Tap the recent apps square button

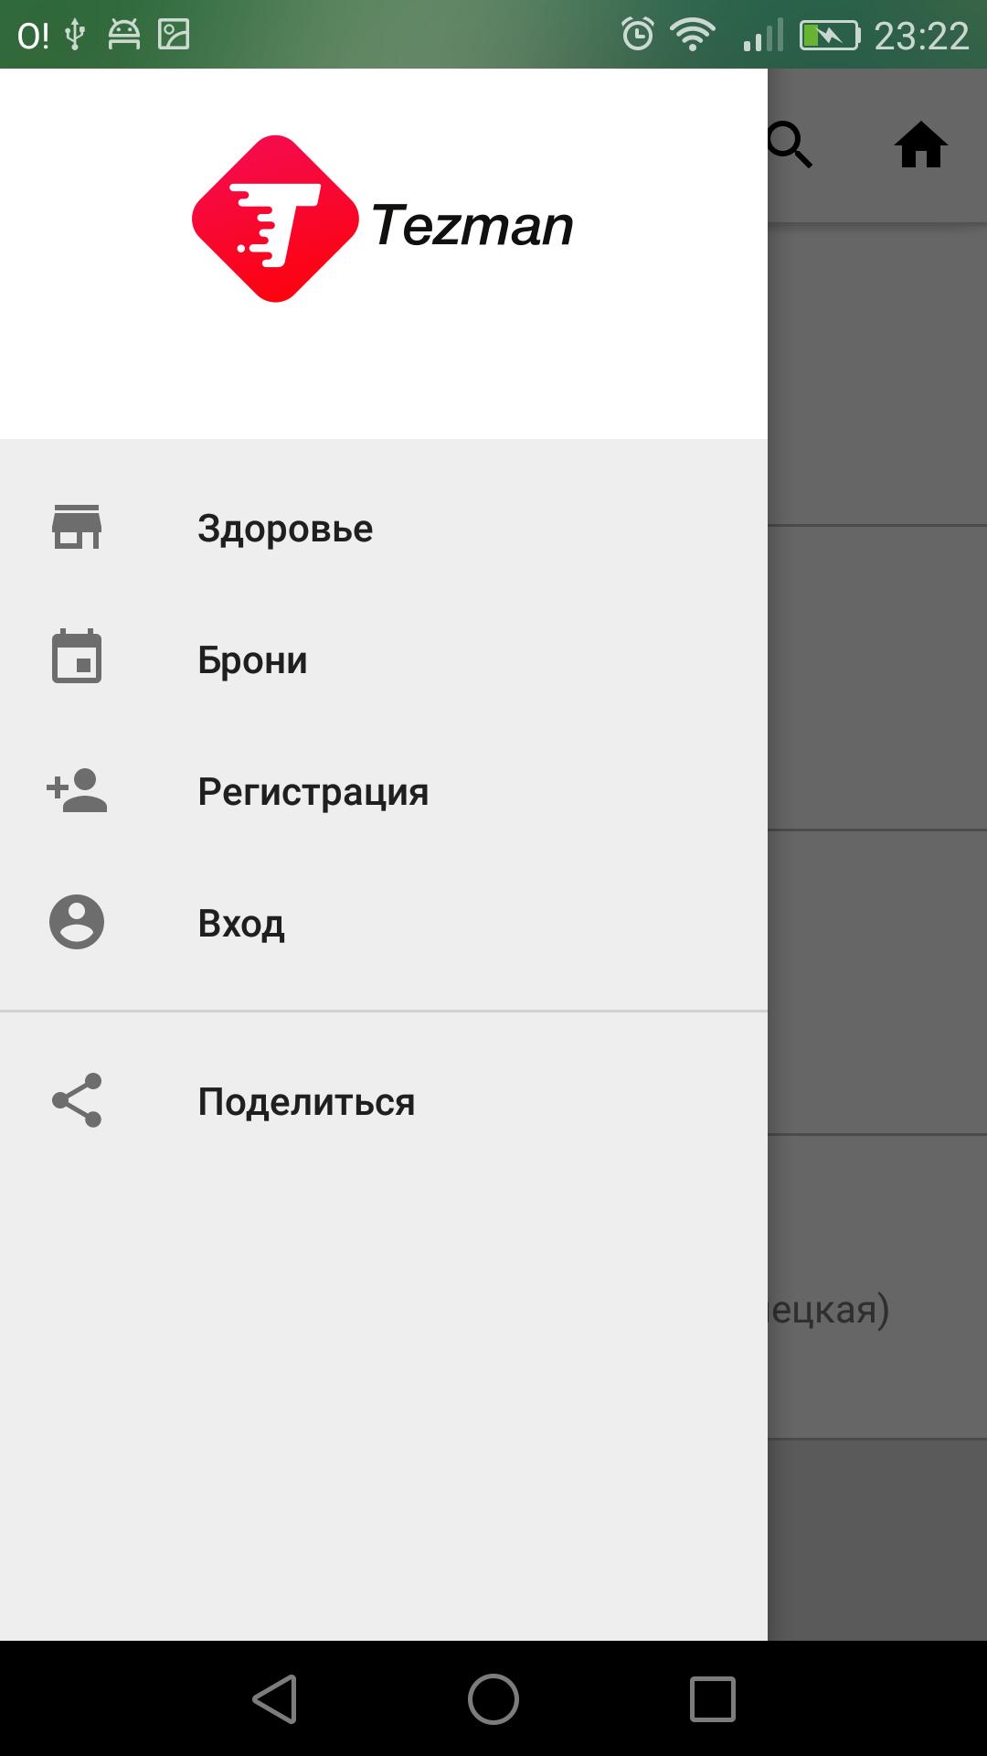coord(713,1699)
